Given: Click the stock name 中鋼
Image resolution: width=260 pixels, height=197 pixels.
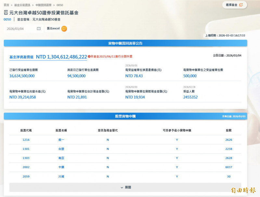Looking at the screenshot, I should 61,167.
